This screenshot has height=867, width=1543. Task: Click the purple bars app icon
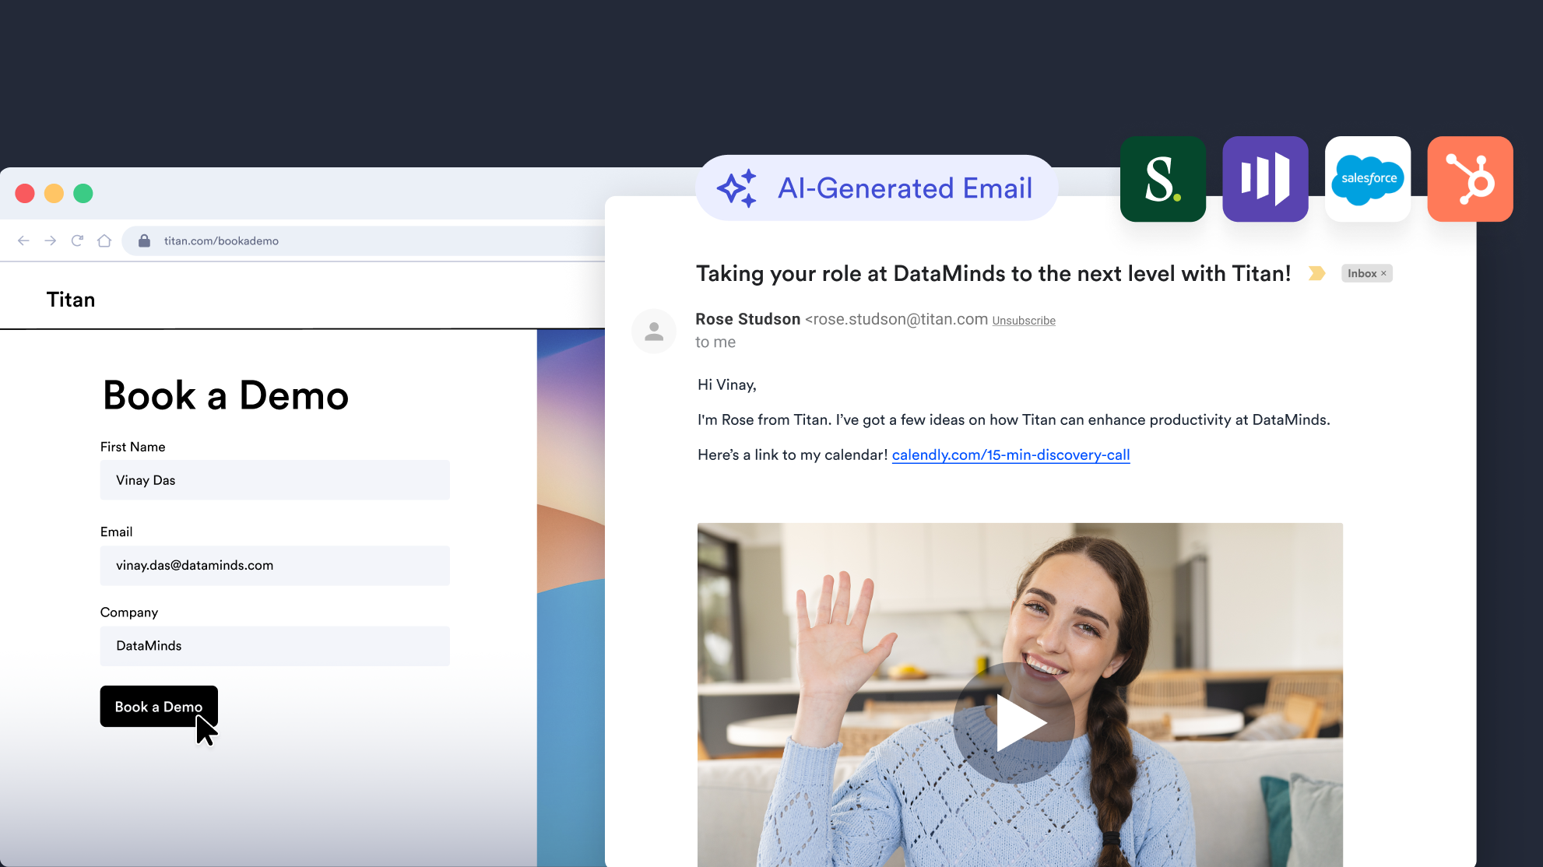coord(1265,179)
